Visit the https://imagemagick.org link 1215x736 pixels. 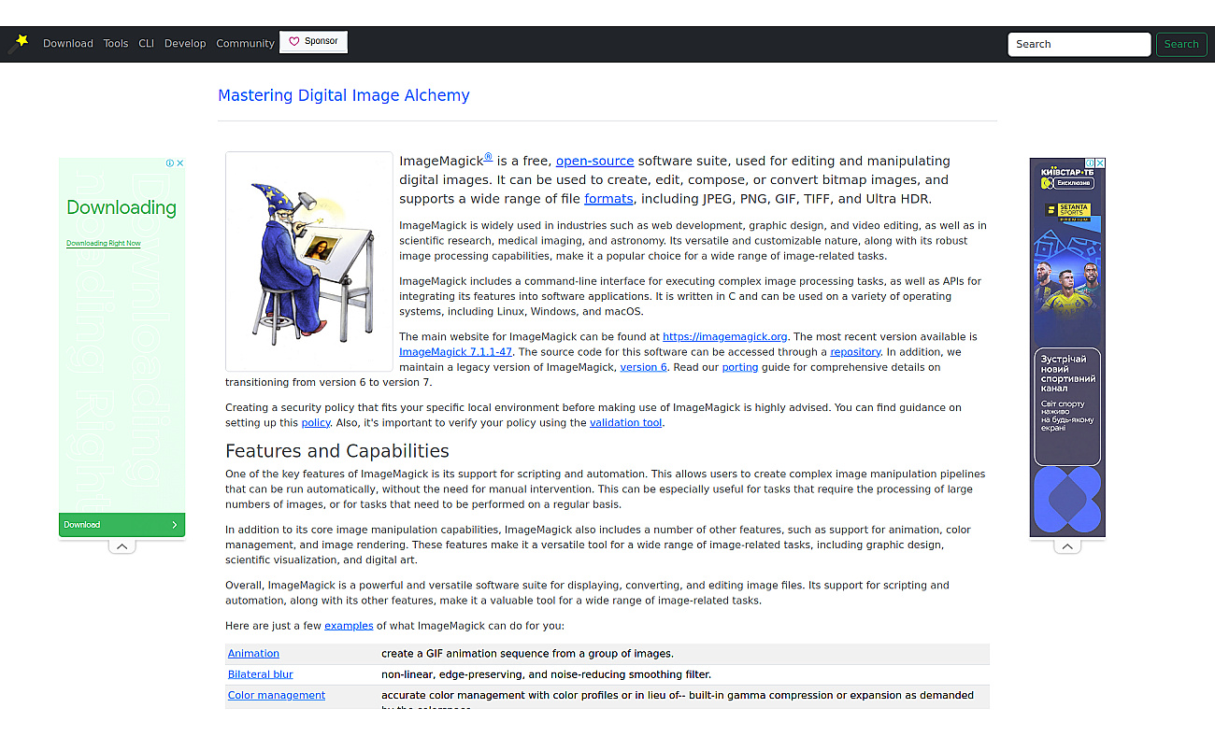pyautogui.click(x=725, y=337)
